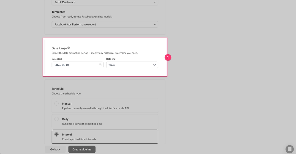This screenshot has height=154, width=296.
Task: Focus the Date start field showing 2026-02-01
Action: [75, 65]
